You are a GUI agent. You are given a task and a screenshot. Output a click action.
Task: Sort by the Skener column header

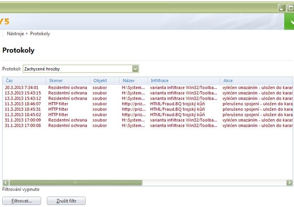click(56, 81)
